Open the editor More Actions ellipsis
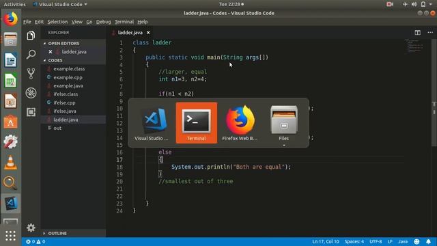The height and width of the screenshot is (246, 437). point(430,33)
